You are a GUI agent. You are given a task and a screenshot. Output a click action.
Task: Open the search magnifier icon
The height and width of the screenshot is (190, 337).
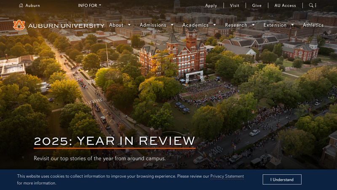pyautogui.click(x=311, y=5)
